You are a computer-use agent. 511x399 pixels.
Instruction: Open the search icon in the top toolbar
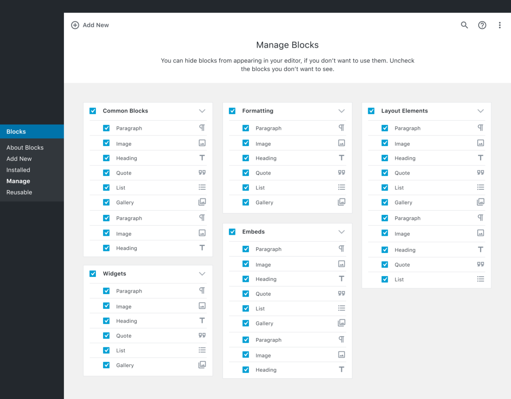click(x=464, y=25)
